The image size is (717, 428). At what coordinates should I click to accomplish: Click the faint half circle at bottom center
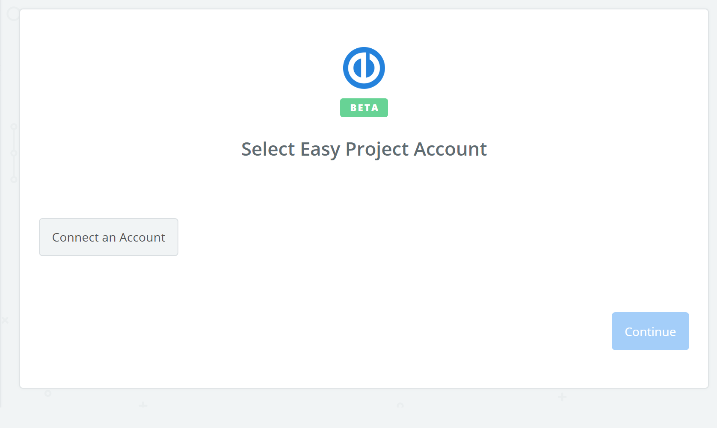[400, 405]
